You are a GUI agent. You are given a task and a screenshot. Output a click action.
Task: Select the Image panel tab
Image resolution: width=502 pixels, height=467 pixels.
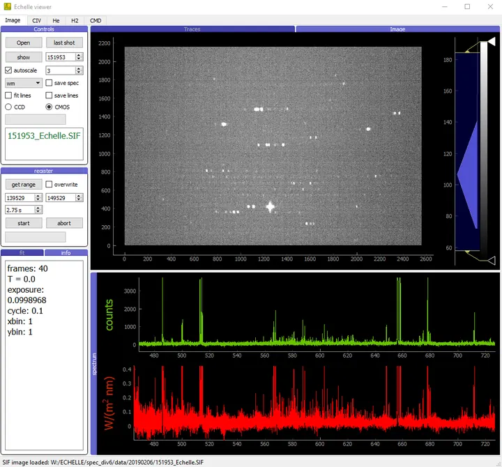pyautogui.click(x=397, y=29)
